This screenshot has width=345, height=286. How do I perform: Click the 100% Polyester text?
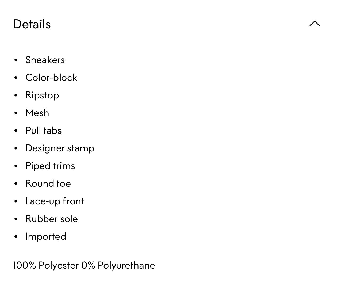(46, 266)
